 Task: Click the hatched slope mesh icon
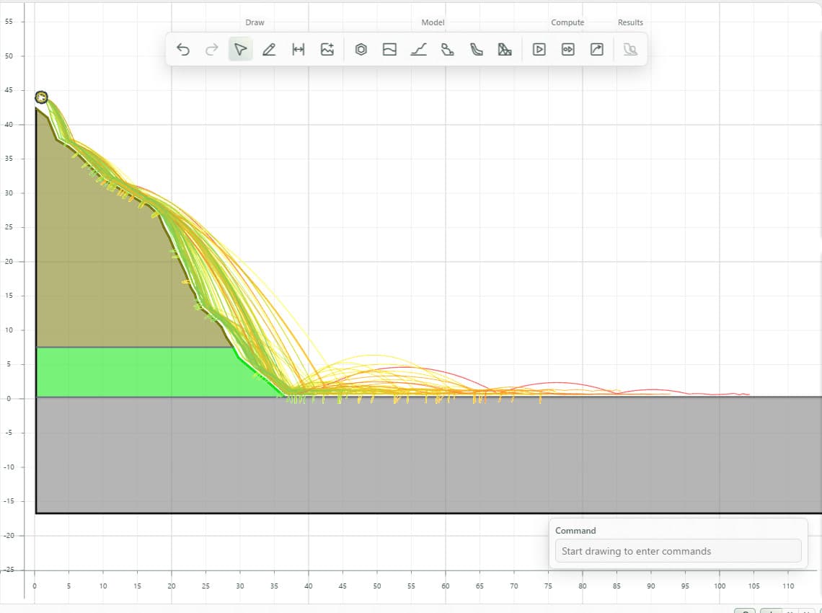[x=504, y=49]
